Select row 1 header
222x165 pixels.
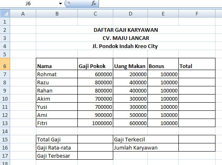5,22
